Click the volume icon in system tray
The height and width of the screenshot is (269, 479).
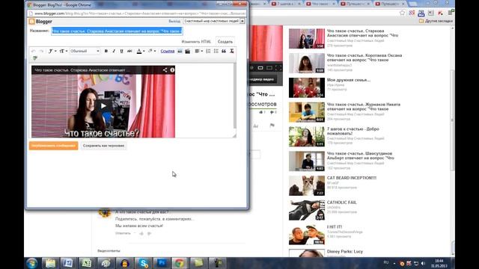pos(423,263)
